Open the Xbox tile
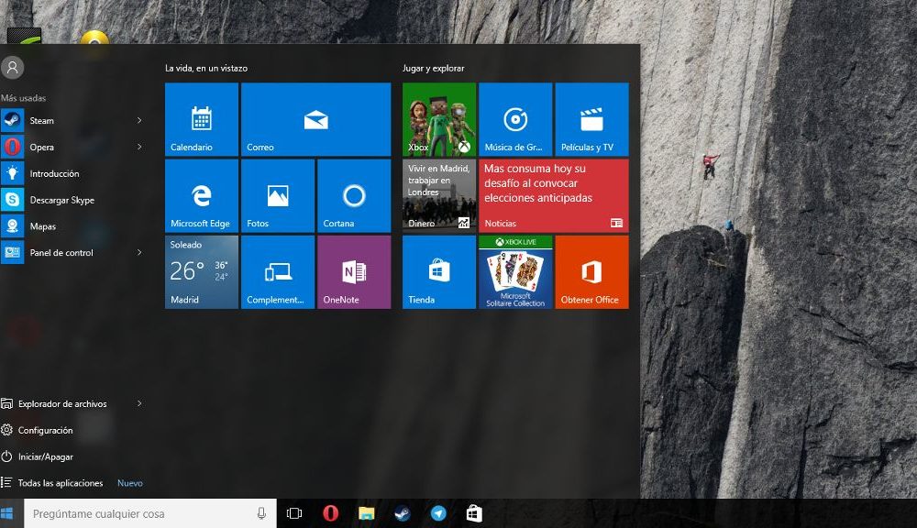This screenshot has height=528, width=917. click(439, 119)
